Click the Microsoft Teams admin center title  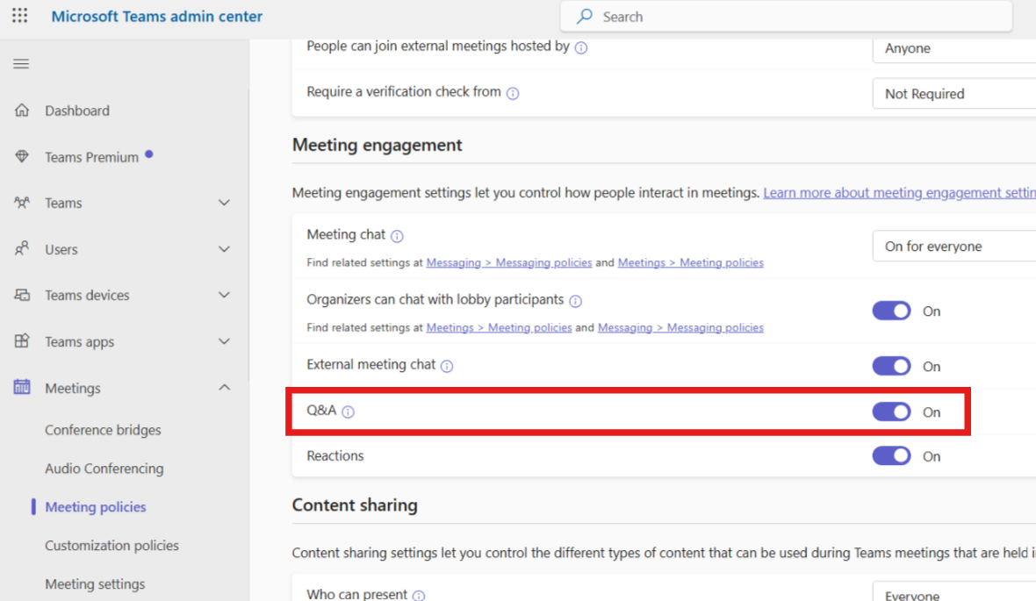[x=156, y=17]
